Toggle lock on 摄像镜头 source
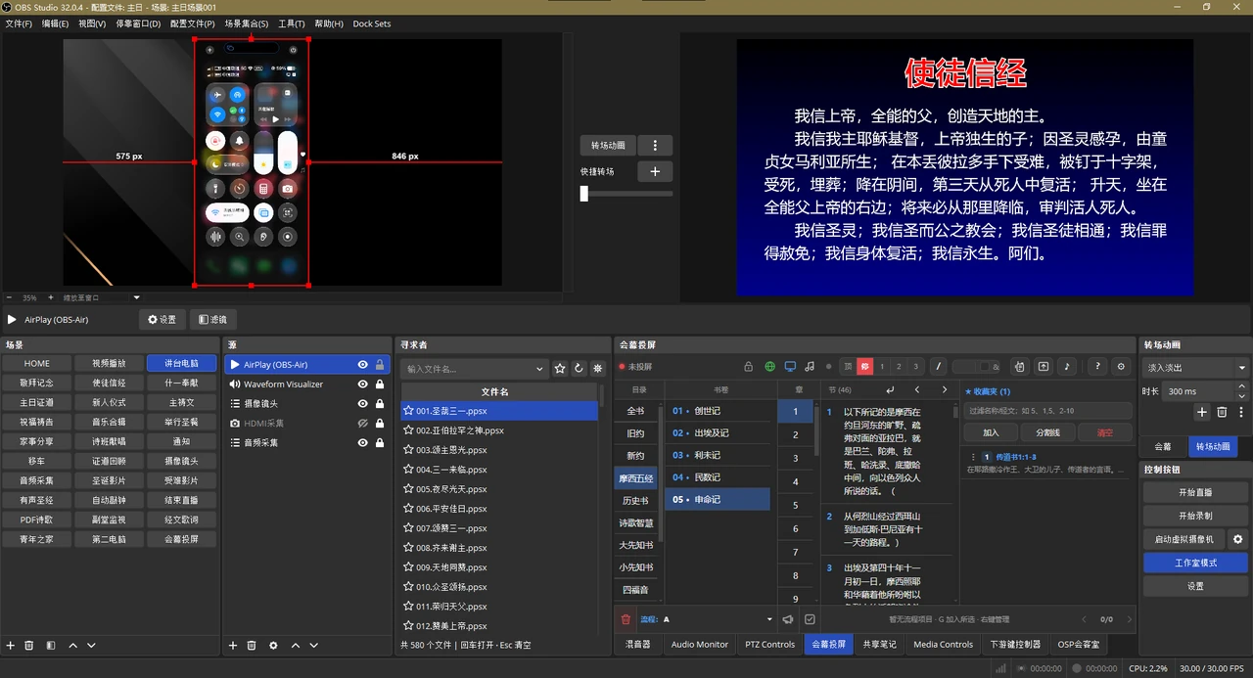The height and width of the screenshot is (678, 1253). [380, 404]
